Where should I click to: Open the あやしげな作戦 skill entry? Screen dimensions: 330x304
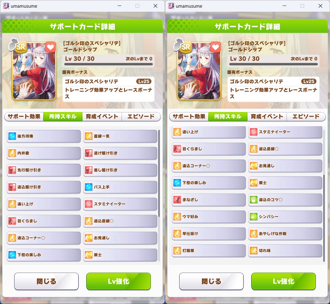(x=285, y=234)
